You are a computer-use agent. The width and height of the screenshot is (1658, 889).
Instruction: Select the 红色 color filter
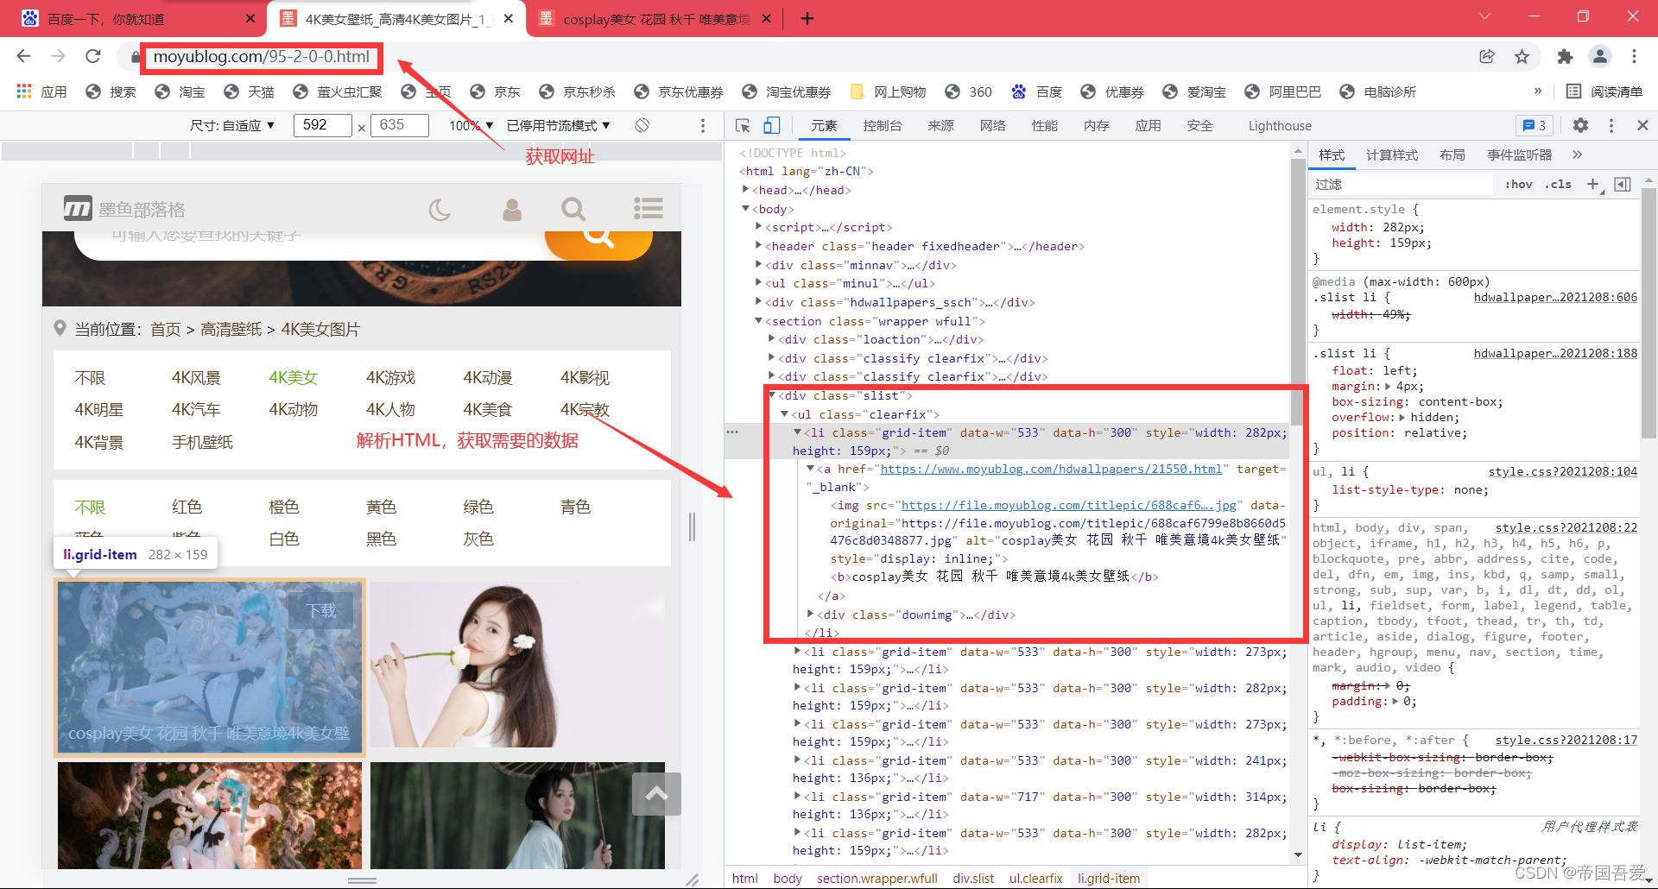tap(187, 507)
